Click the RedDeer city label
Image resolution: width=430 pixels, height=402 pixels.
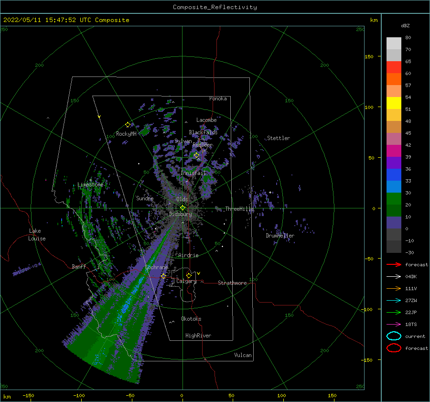click(203, 145)
